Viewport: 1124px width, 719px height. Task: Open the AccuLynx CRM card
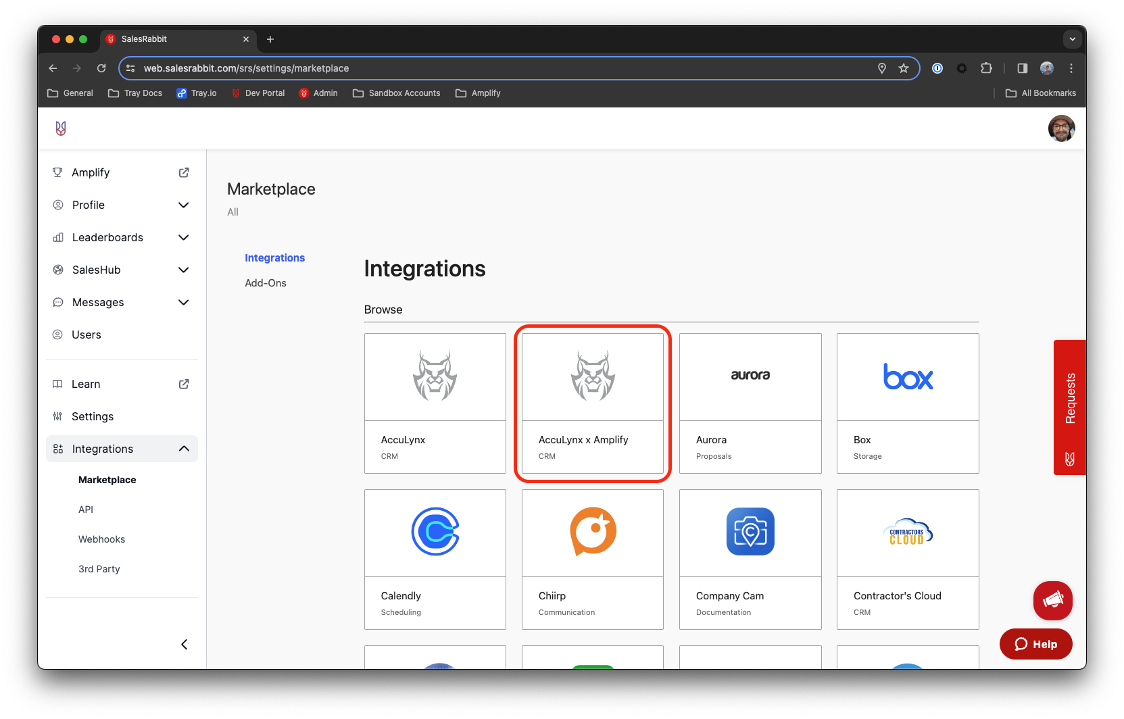coord(435,403)
